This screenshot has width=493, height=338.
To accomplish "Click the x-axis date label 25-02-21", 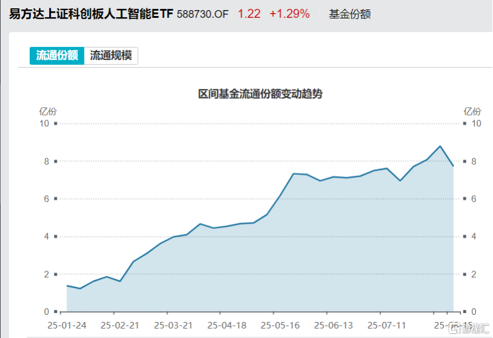I will 120,325.
